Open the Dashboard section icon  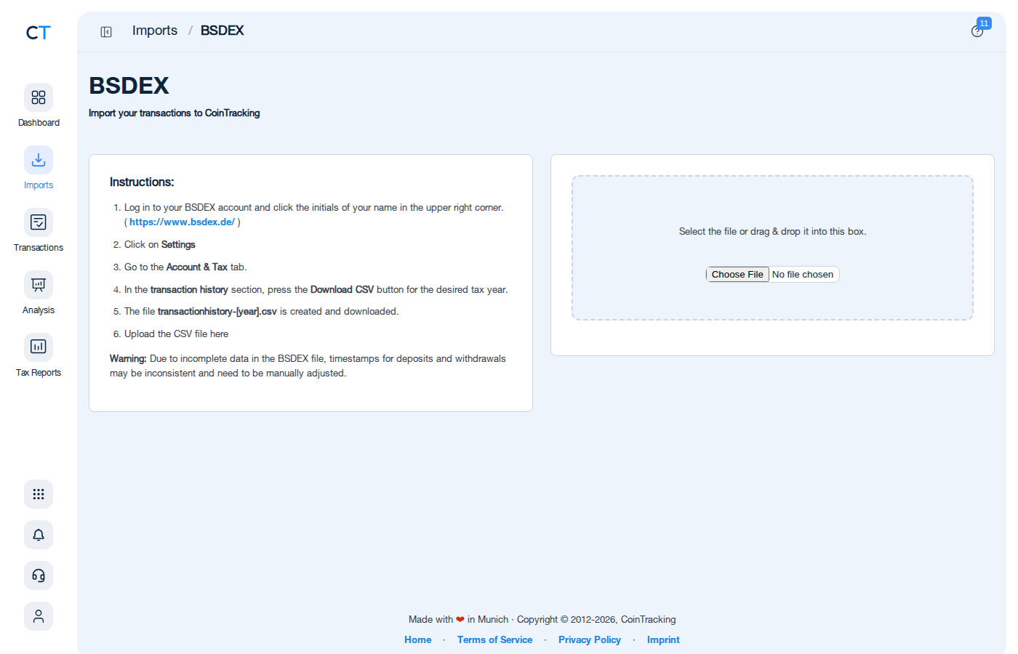coord(39,97)
